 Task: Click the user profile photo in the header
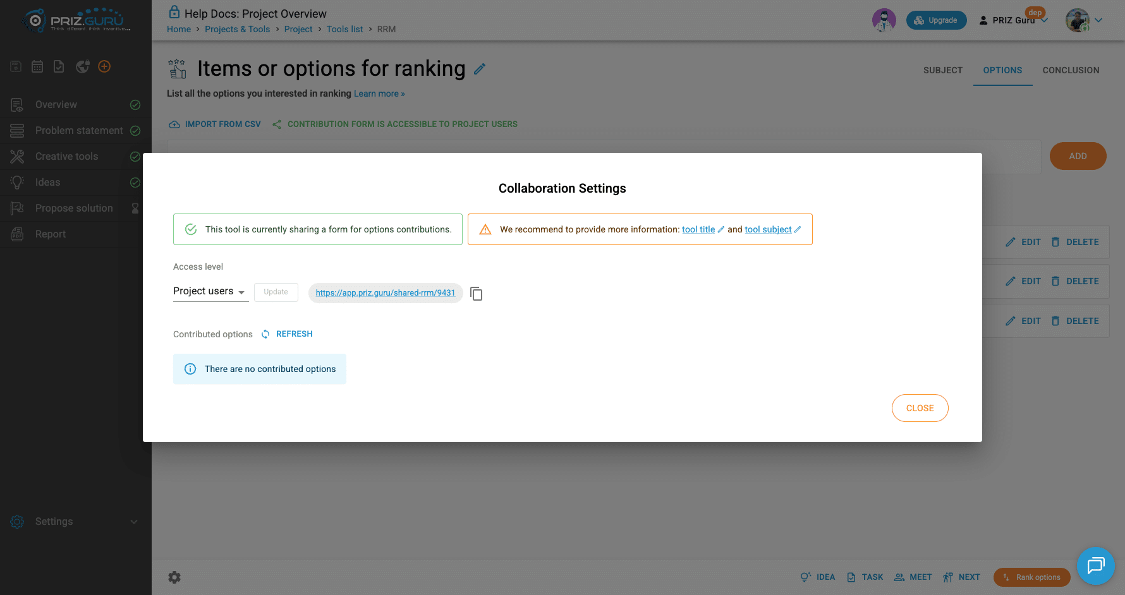coord(1078,20)
